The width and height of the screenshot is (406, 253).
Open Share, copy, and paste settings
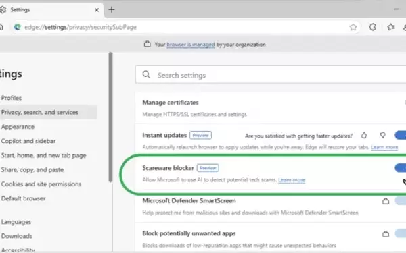tap(32, 170)
